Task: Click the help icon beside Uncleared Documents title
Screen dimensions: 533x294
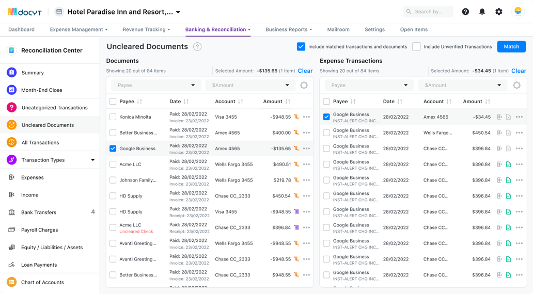Action: click(197, 46)
